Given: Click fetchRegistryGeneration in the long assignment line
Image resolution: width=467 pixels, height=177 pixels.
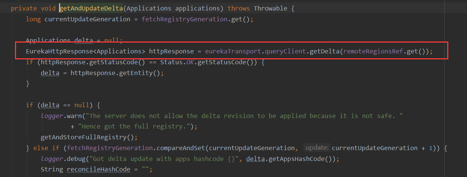Looking at the screenshot, I should 185,19.
